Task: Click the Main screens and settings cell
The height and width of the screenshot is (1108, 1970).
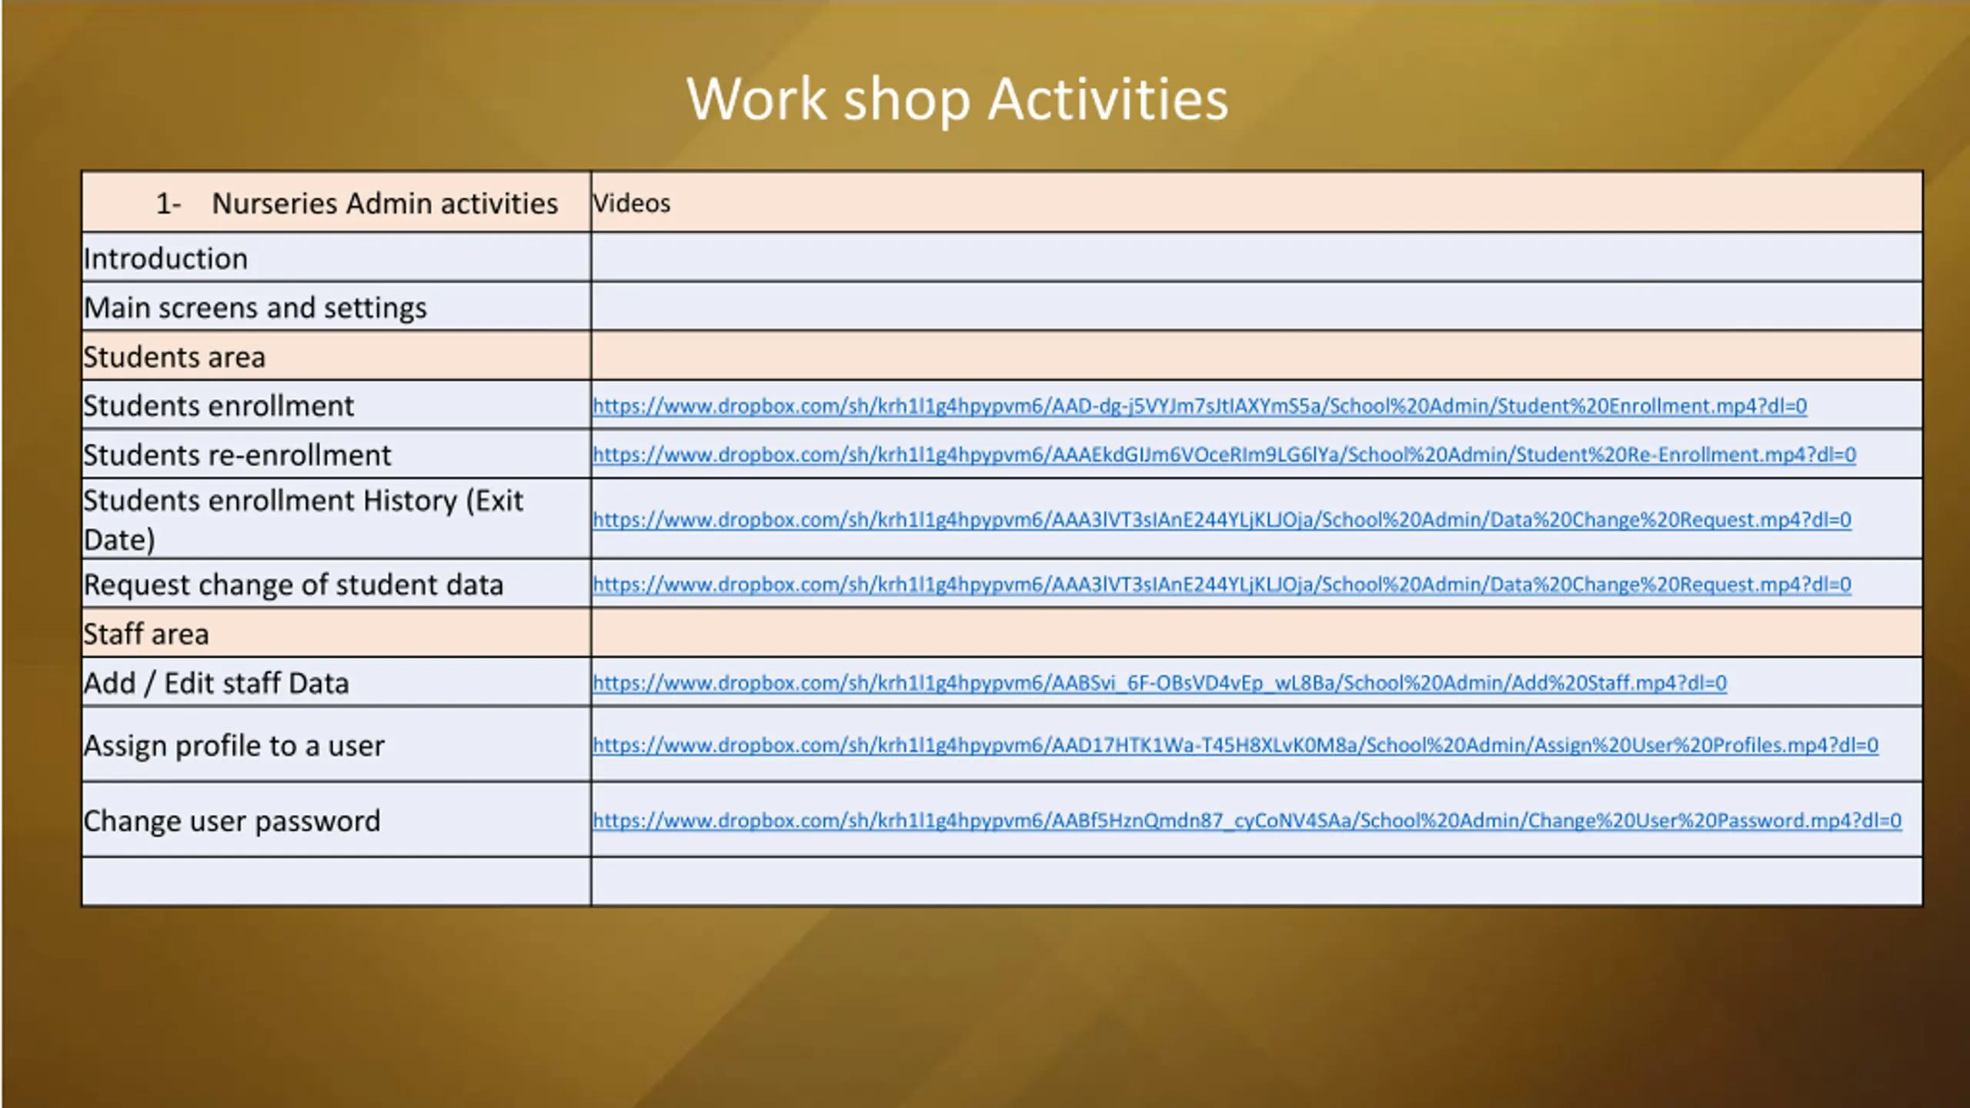Action: click(255, 308)
